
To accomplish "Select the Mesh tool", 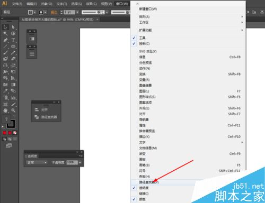I will tap(5, 85).
